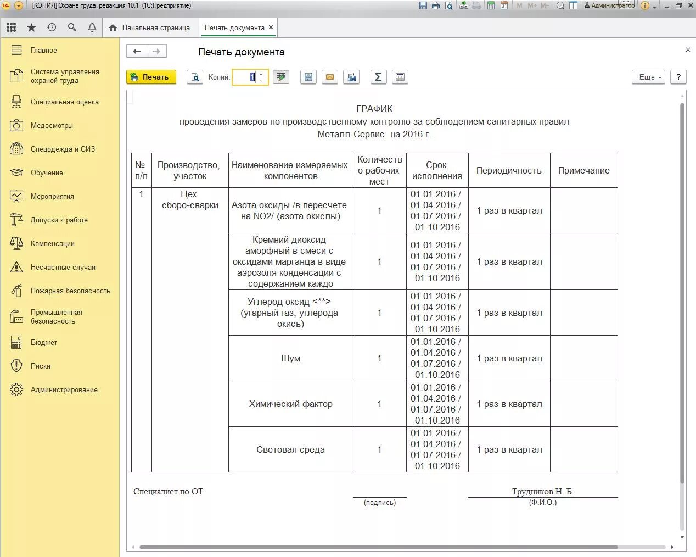Select the Химический фактор cell

click(x=291, y=404)
